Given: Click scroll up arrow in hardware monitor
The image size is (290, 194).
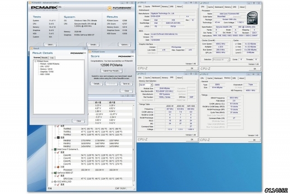Looking at the screenshot, I should coord(134,105).
